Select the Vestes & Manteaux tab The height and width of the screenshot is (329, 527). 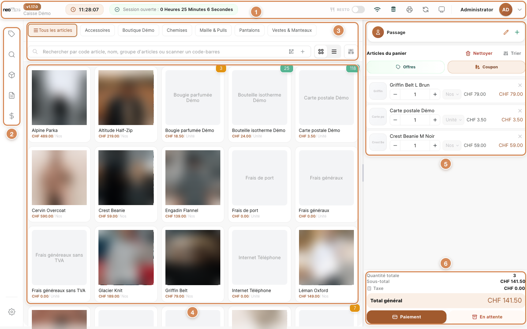coord(292,30)
